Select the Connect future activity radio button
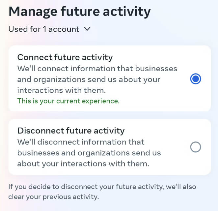This screenshot has width=218, height=211. click(x=196, y=79)
